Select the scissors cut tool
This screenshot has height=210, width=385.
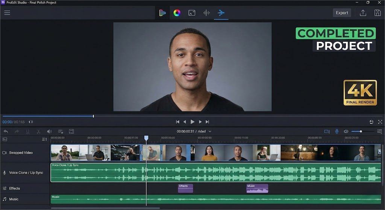pyautogui.click(x=38, y=131)
